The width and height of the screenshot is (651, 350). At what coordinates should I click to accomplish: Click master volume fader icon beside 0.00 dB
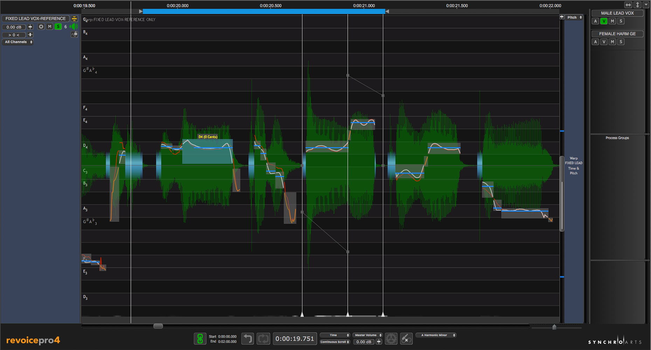coord(379,342)
